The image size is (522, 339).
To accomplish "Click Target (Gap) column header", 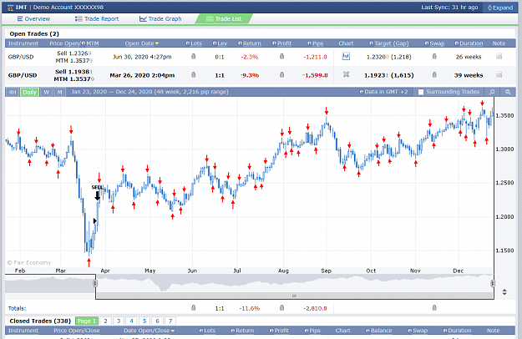I will 389,43.
